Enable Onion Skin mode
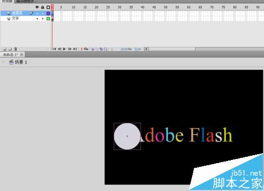The width and height of the screenshot is (264, 191). click(92, 49)
